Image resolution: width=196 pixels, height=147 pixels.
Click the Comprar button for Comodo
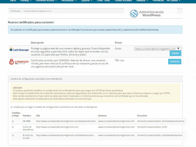tap(175, 62)
